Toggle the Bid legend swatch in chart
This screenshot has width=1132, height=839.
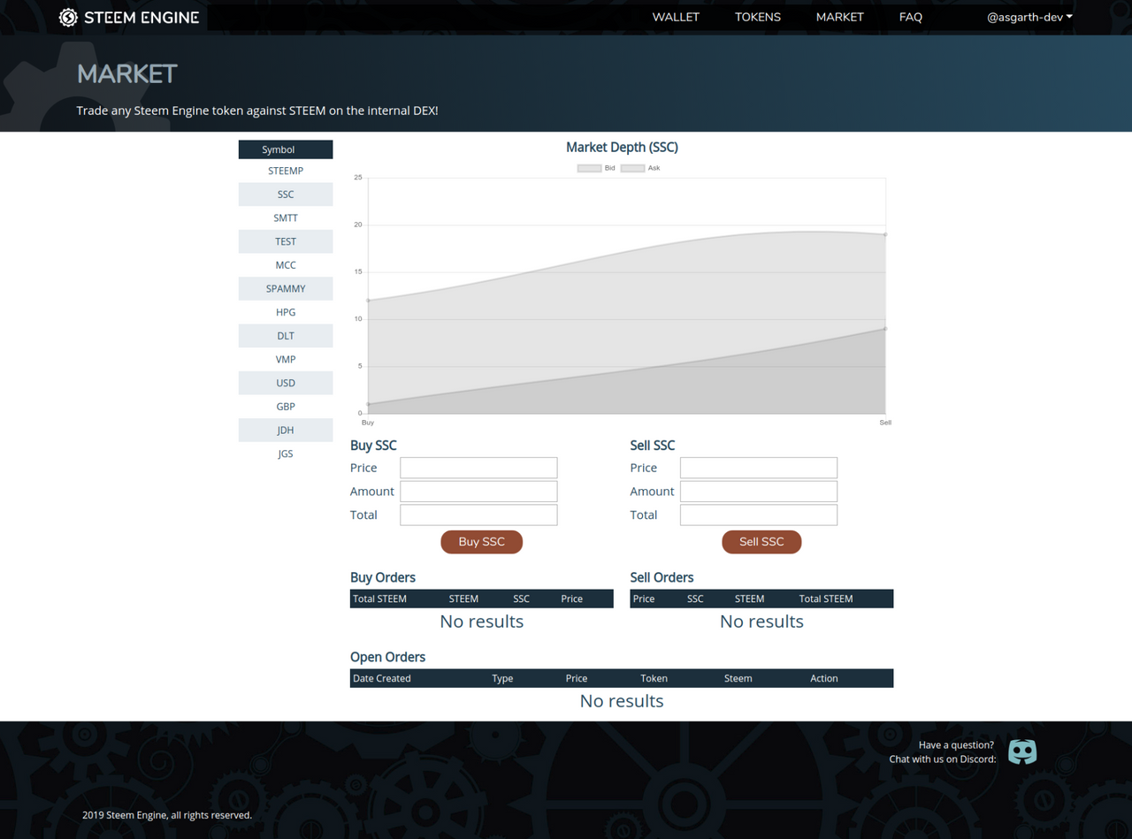coord(589,168)
